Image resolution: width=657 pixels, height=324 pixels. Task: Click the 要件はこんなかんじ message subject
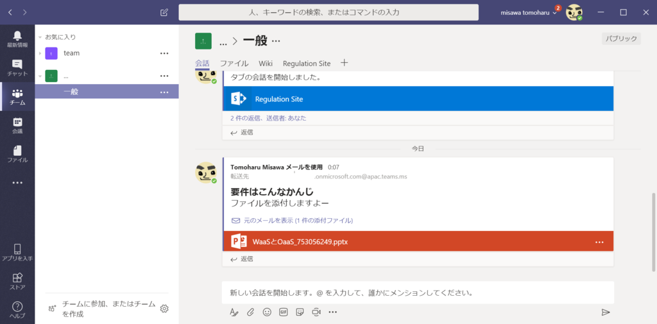coord(272,192)
